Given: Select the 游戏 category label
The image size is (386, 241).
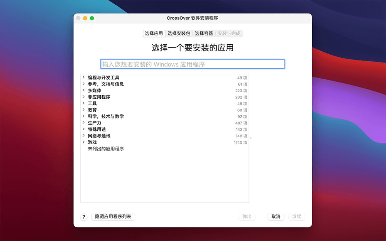Looking at the screenshot, I should tap(92, 142).
